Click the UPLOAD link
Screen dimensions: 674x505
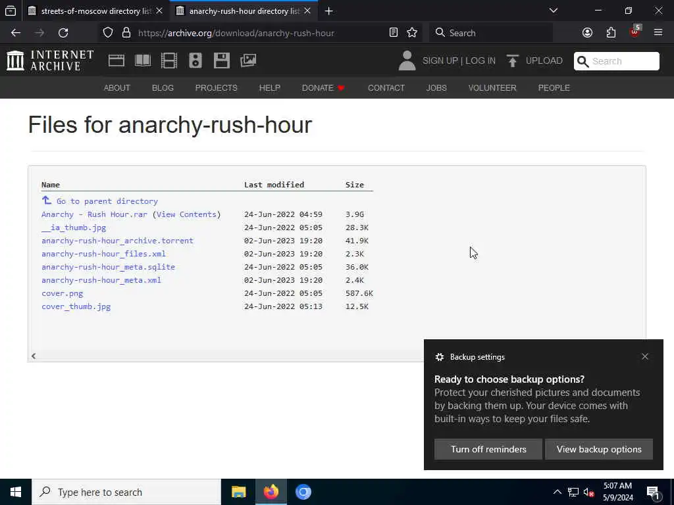point(544,61)
